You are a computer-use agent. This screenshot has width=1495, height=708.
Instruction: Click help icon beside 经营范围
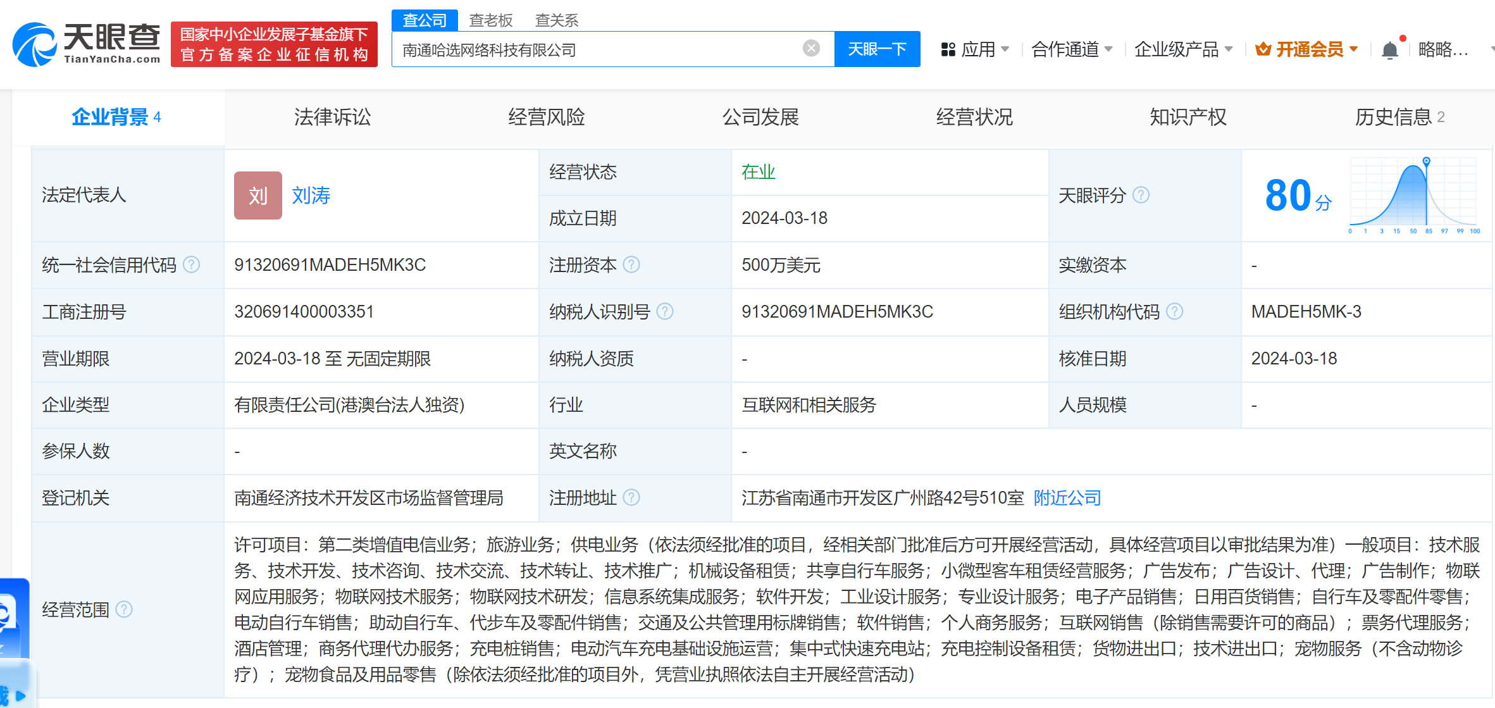tap(124, 609)
